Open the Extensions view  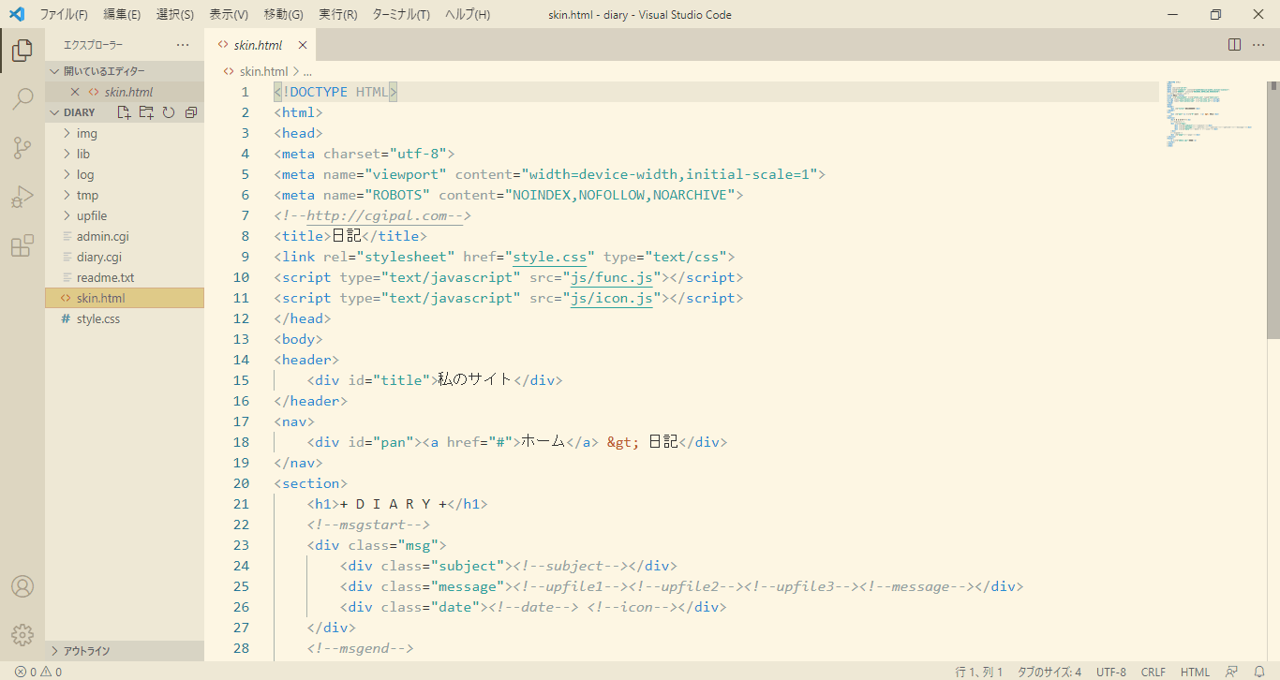pyautogui.click(x=22, y=246)
